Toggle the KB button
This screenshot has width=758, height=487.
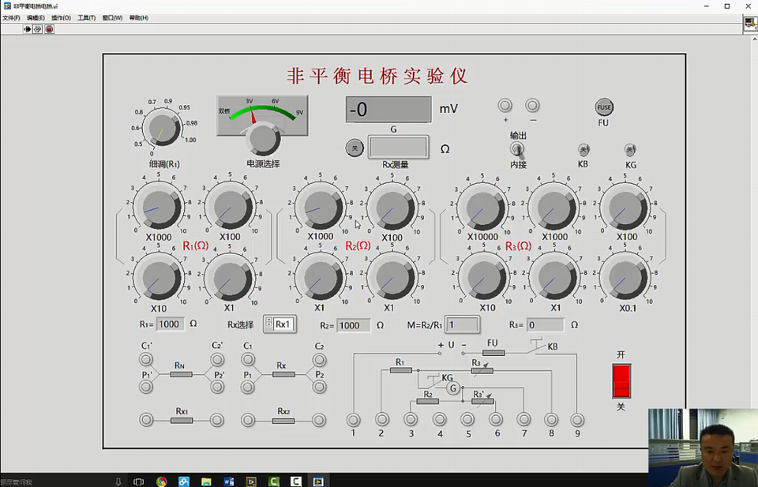click(583, 150)
